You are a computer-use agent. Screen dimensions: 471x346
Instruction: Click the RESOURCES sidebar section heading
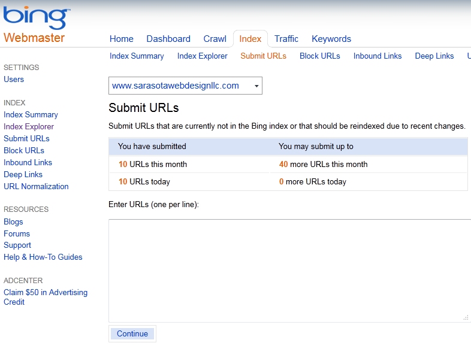click(x=26, y=210)
